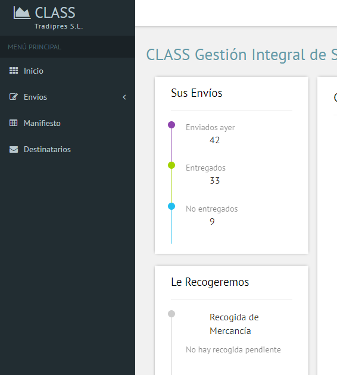
Task: Click the Inicio grid icon
Action: click(14, 71)
